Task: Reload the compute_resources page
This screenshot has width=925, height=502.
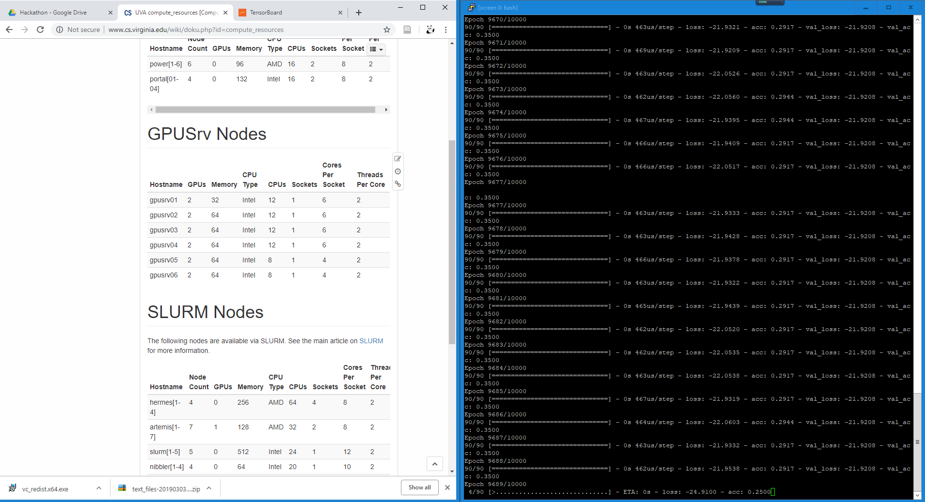Action: point(40,30)
